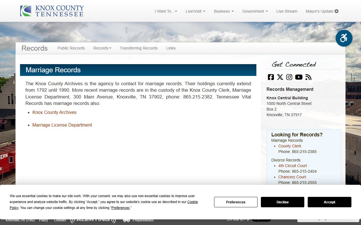Select the Marriage Records heading
The height and width of the screenshot is (225, 361).
tap(53, 70)
